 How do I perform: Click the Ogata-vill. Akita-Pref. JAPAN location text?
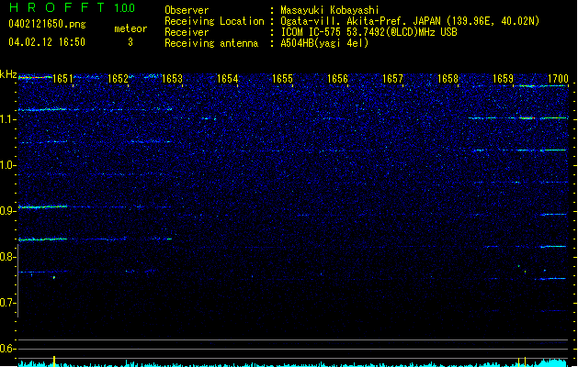click(410, 21)
